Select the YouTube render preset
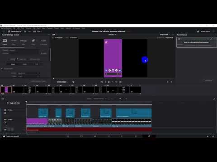This screenshot has width=217, height=162. tap(14, 42)
